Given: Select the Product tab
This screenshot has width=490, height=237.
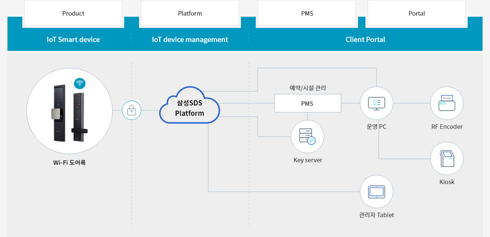Looking at the screenshot, I should click(x=73, y=13).
